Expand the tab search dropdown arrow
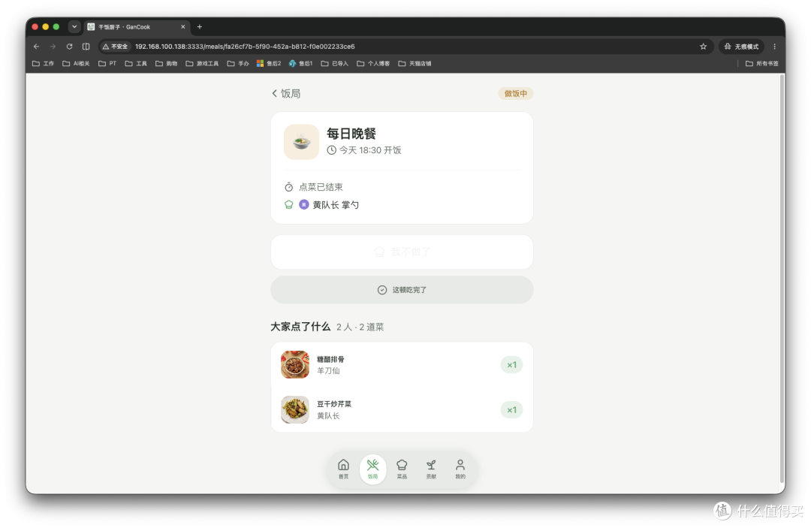 pos(74,27)
